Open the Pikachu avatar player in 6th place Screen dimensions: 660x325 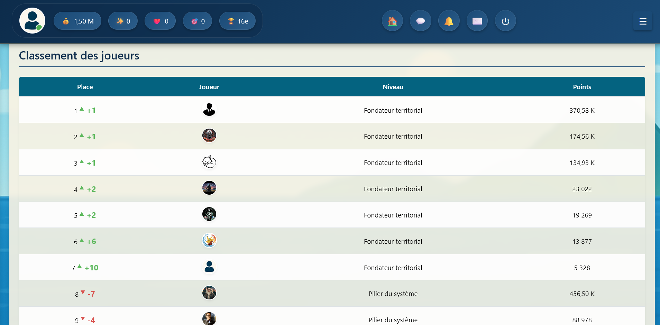(x=209, y=240)
